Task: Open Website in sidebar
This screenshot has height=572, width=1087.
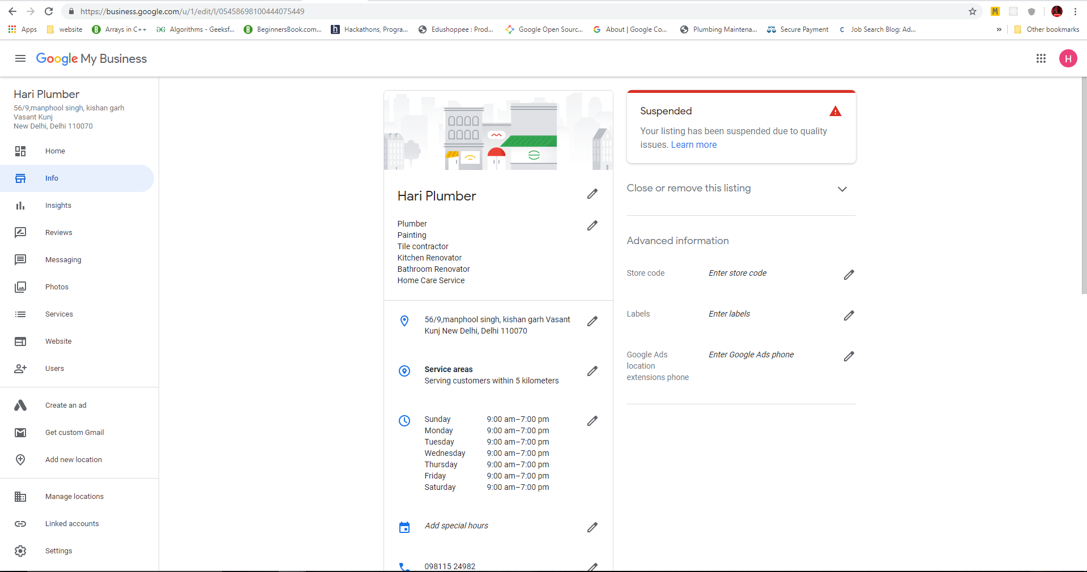Action: pos(77,342)
